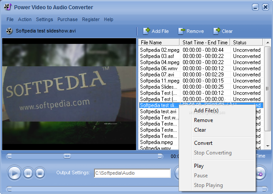The width and height of the screenshot is (273, 194).
Task: Select the Softpedia.mpeg row
Action: coord(159,142)
